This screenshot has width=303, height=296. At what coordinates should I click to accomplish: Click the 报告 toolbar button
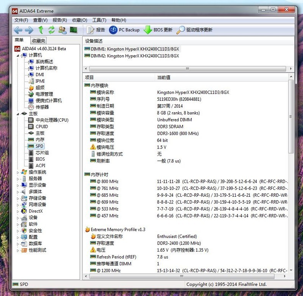click(x=96, y=30)
